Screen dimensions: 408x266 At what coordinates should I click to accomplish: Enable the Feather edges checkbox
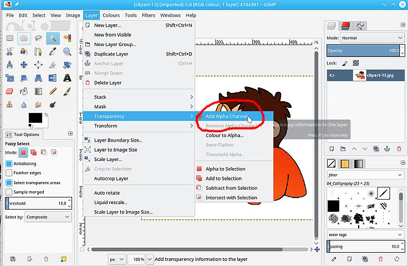tap(9, 173)
